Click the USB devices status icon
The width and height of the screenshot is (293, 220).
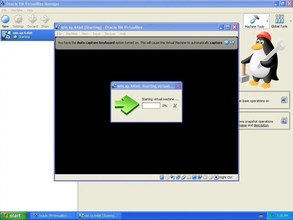(x=183, y=177)
